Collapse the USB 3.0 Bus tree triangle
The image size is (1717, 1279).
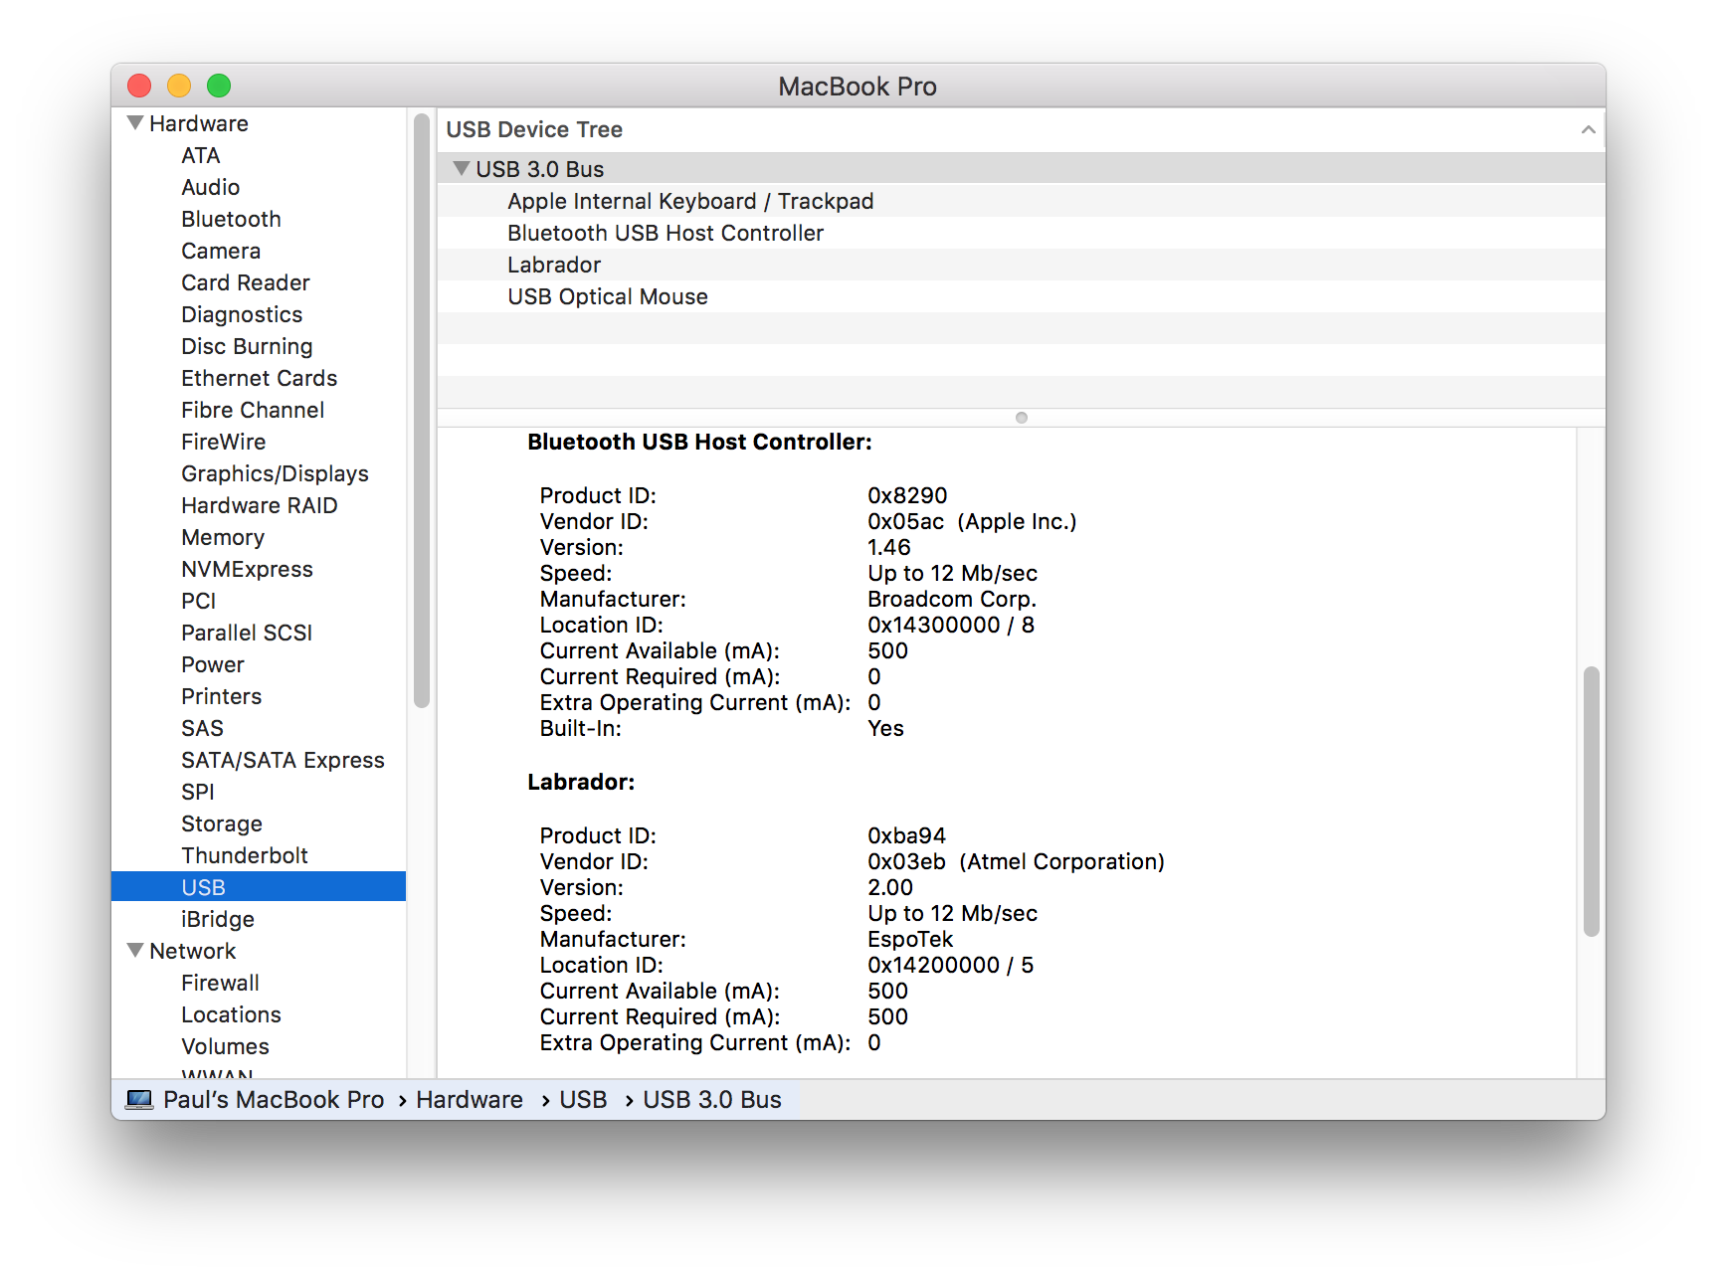click(461, 169)
